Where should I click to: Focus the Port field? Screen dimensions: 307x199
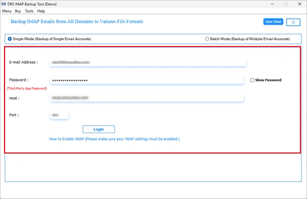(x=59, y=115)
